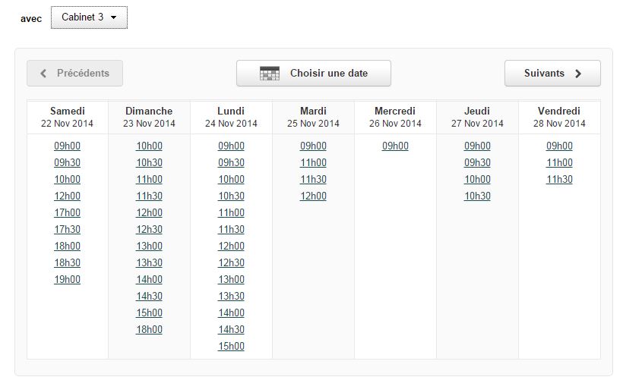
Task: Click the Précédents left chevron arrow
Action: [43, 74]
